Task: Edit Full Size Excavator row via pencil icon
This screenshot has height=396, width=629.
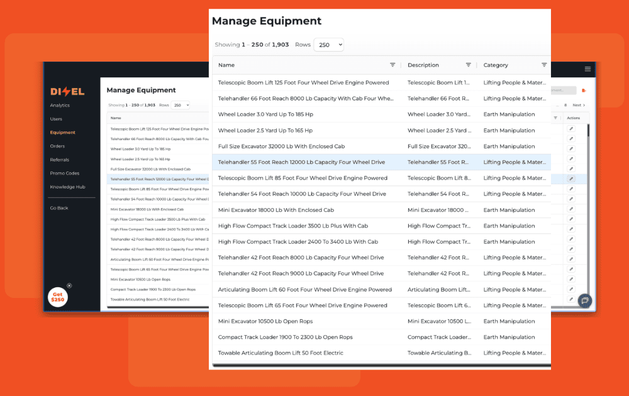Action: click(571, 168)
